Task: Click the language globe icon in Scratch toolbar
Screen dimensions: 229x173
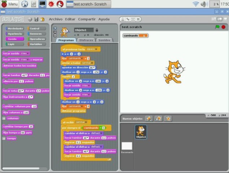Action: [30, 19]
